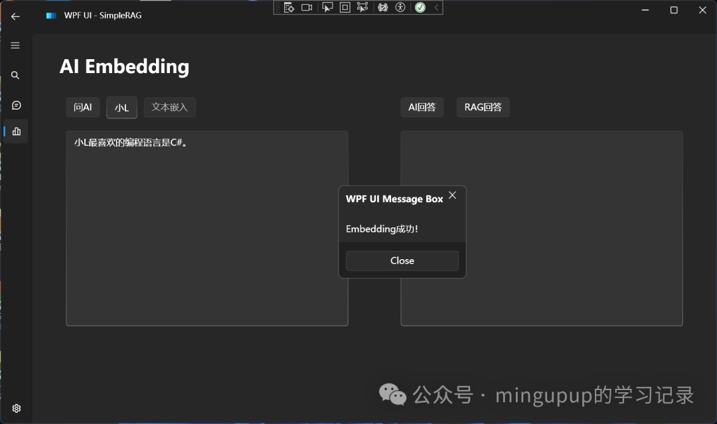
Task: Toggle Track Focused Element icon
Action: pos(362,7)
